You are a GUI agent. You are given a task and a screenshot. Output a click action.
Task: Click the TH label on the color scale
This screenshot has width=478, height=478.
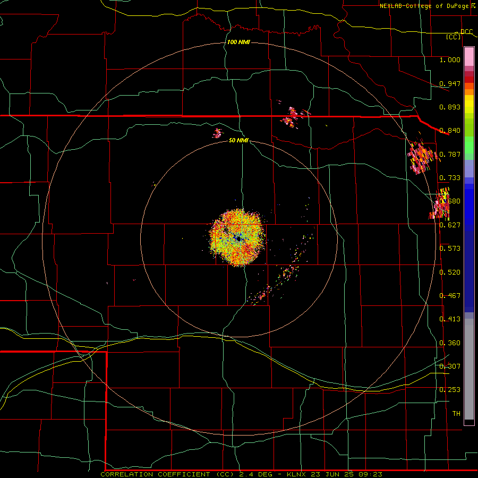456,414
